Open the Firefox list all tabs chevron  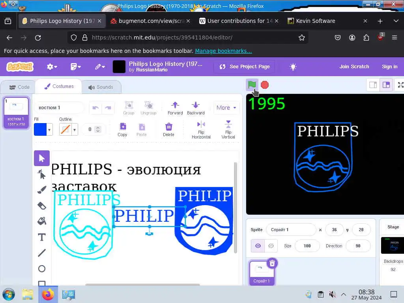click(x=396, y=21)
